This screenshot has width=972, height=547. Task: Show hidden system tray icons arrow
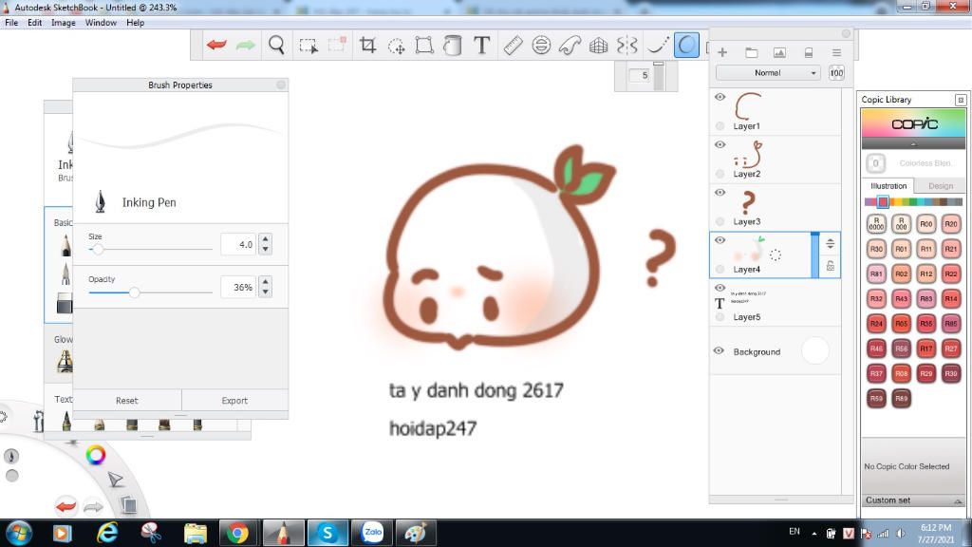pyautogui.click(x=813, y=534)
